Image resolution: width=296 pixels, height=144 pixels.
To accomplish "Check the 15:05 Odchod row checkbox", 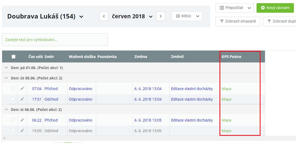I will 13,130.
